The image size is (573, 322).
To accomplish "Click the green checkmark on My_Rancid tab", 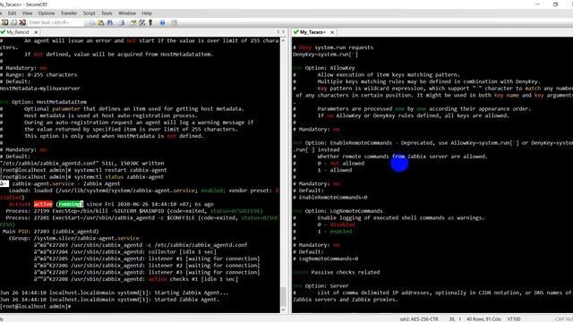I will point(3,32).
